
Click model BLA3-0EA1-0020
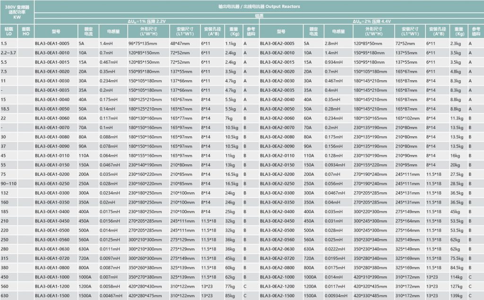click(52, 72)
